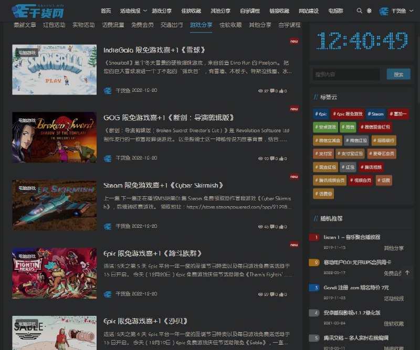Open the search magnifier icon in header

(360, 10)
